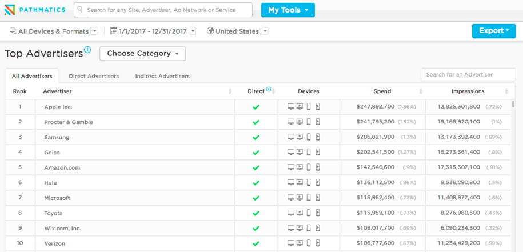The image size is (523, 252).
Task: Sort by the Direct column arrows
Action: coord(274,91)
